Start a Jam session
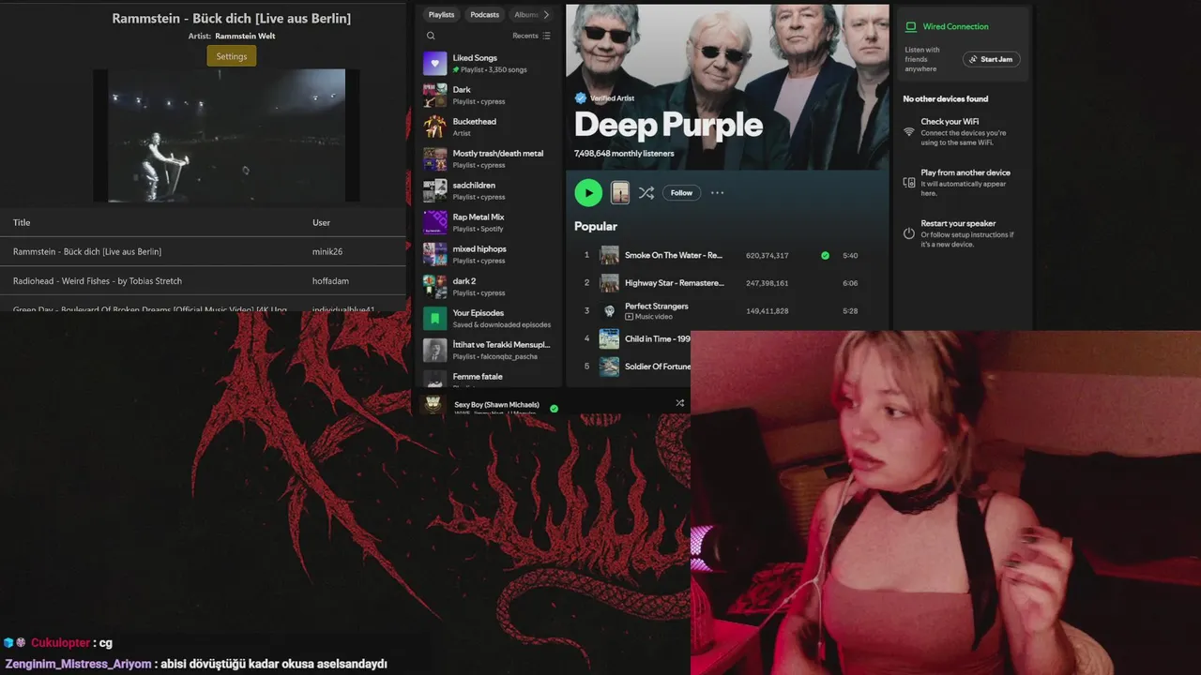This screenshot has width=1201, height=675. pos(991,59)
